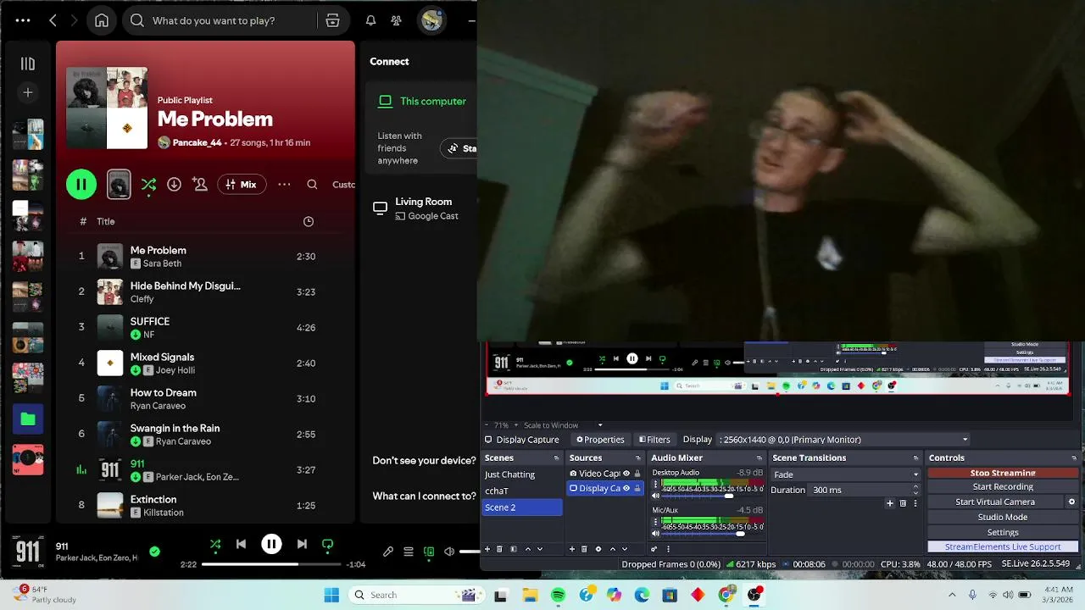Click Stop Streaming button

point(1003,473)
